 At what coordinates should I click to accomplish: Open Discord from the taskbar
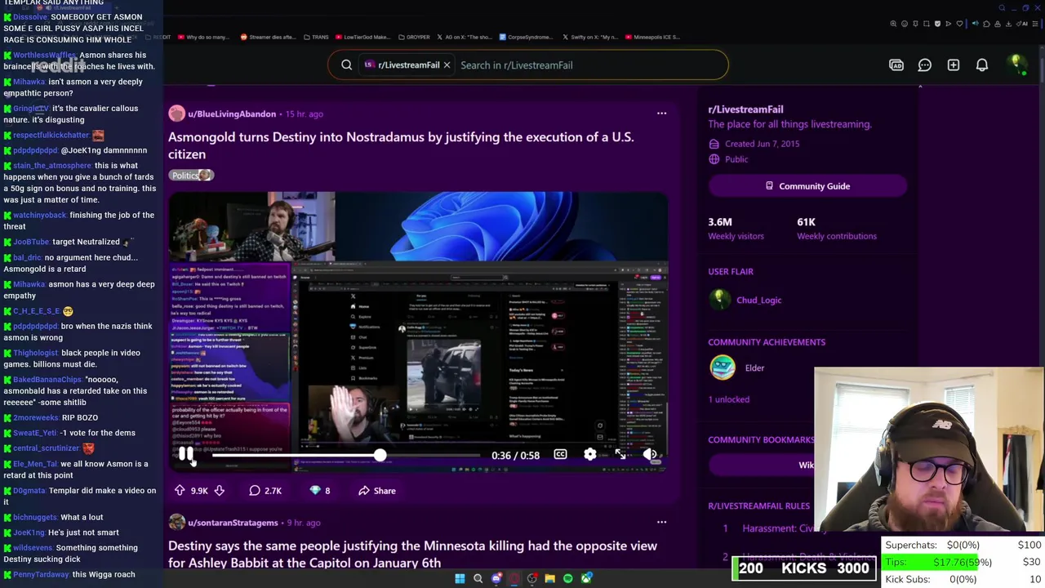point(496,578)
